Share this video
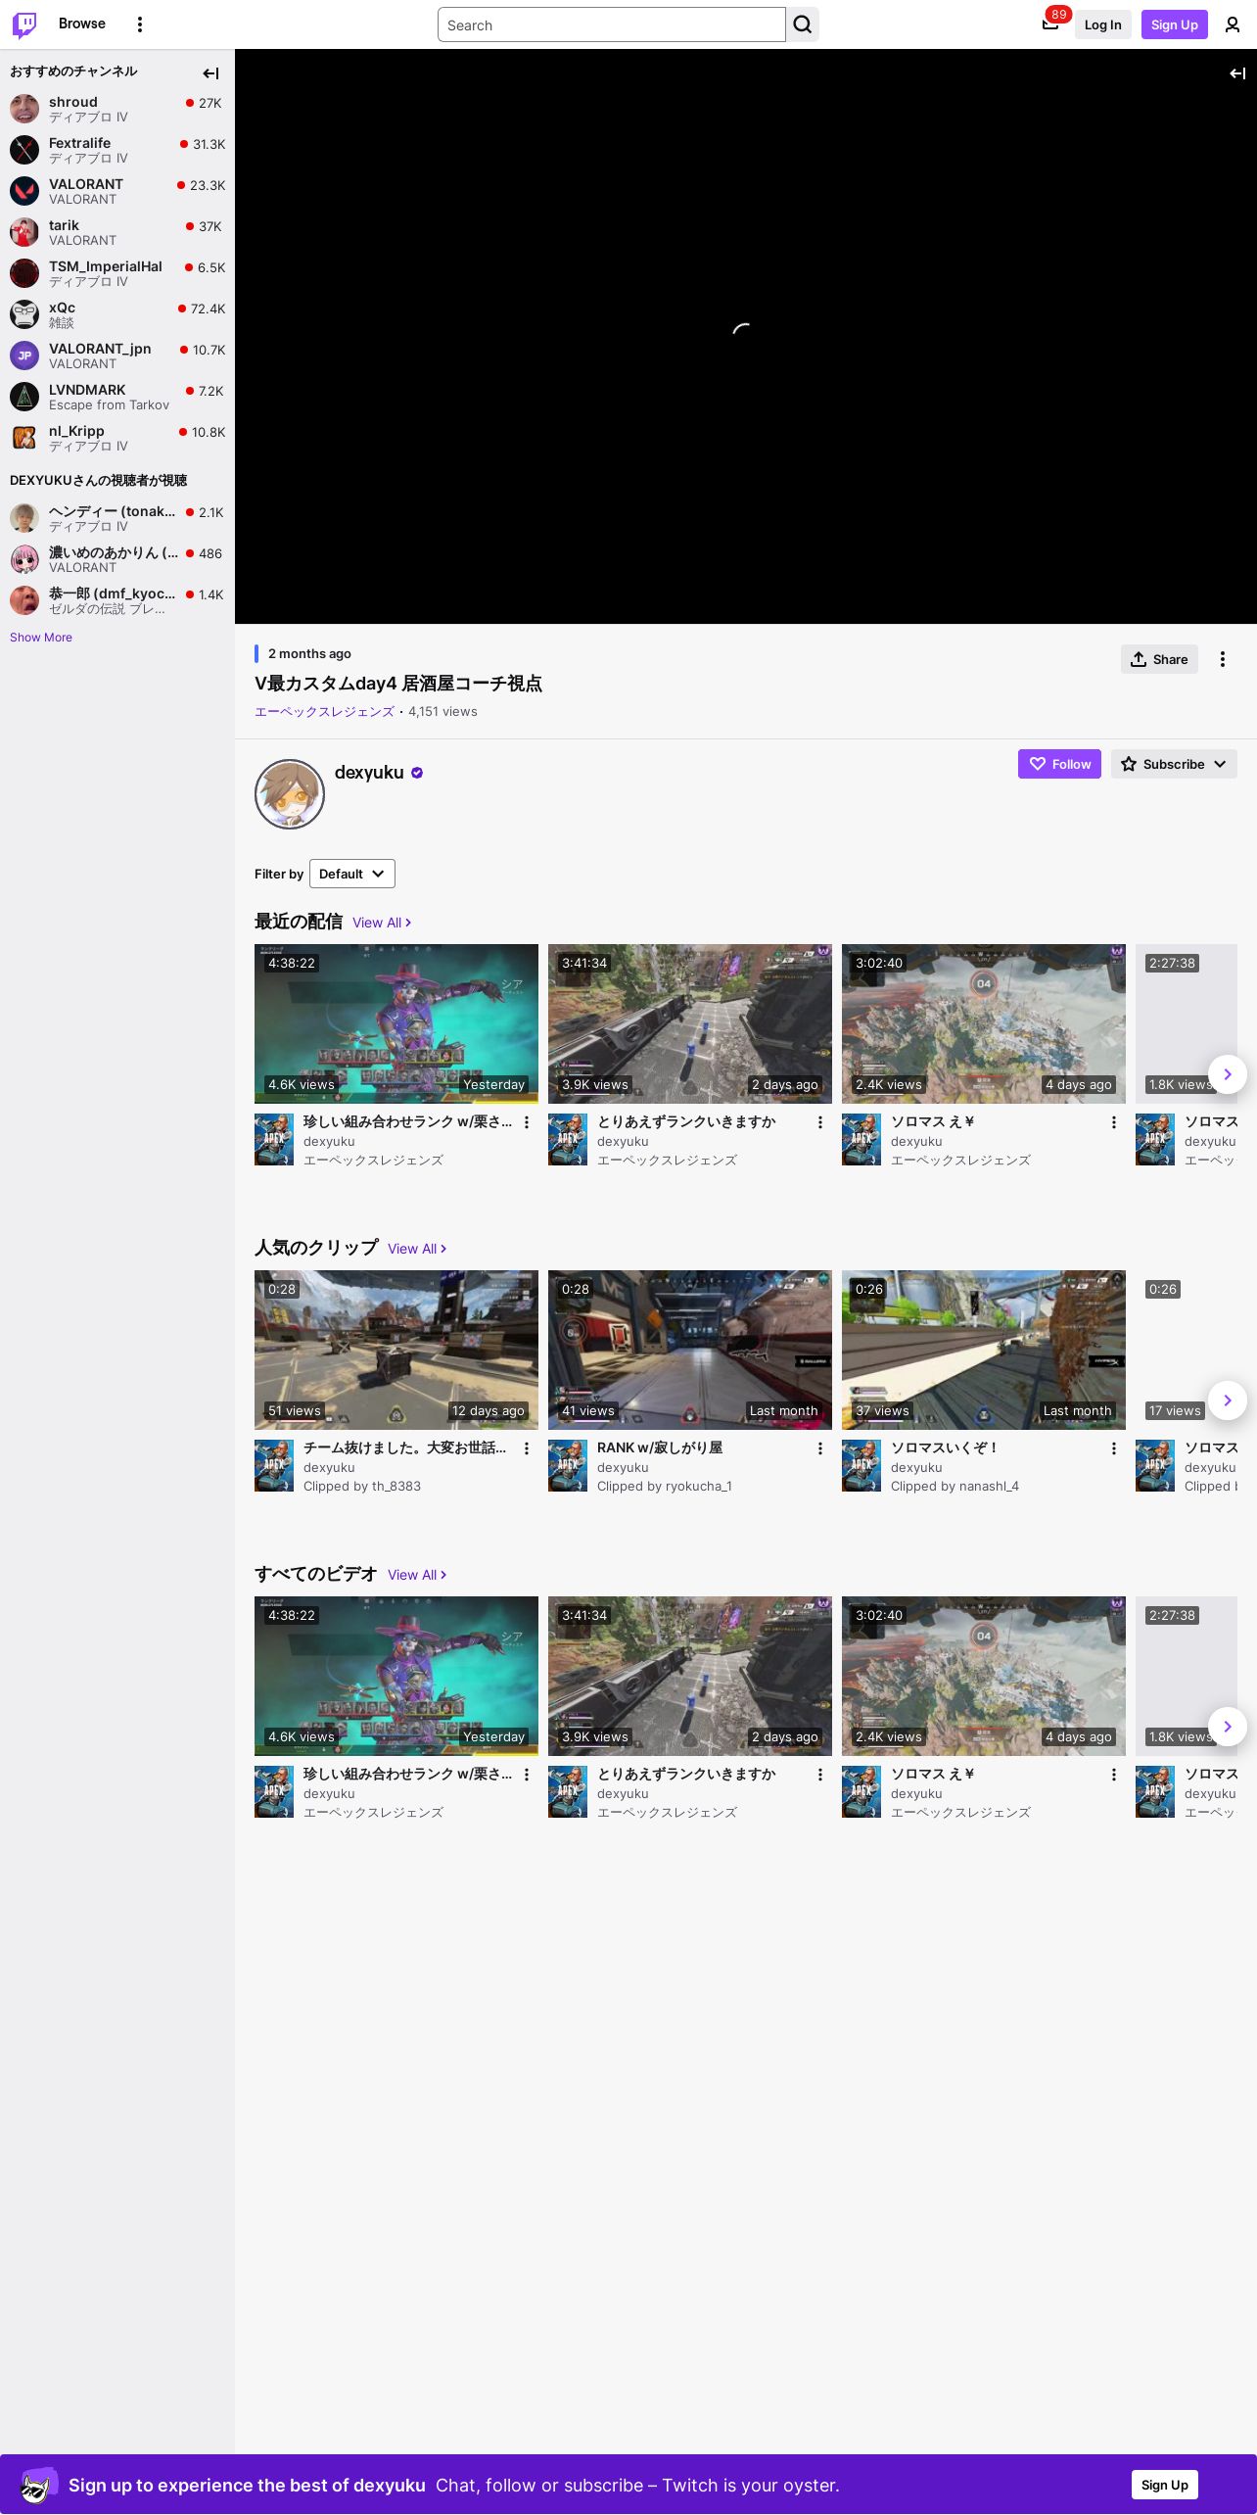 click(1159, 659)
